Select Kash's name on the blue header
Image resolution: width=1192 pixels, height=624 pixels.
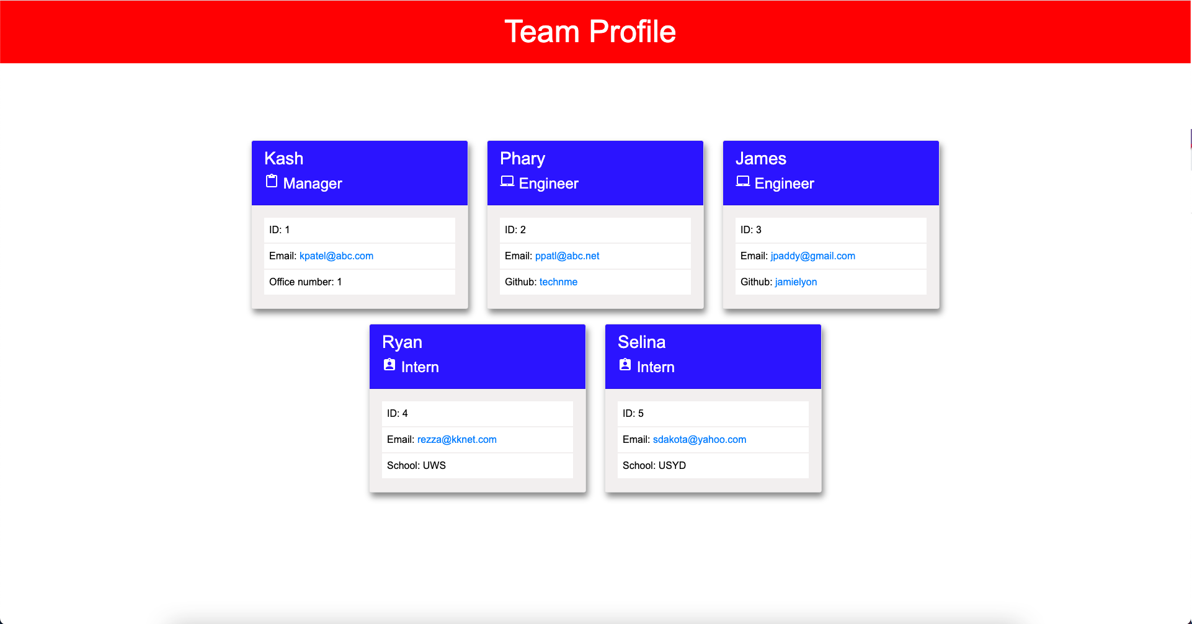pos(283,158)
